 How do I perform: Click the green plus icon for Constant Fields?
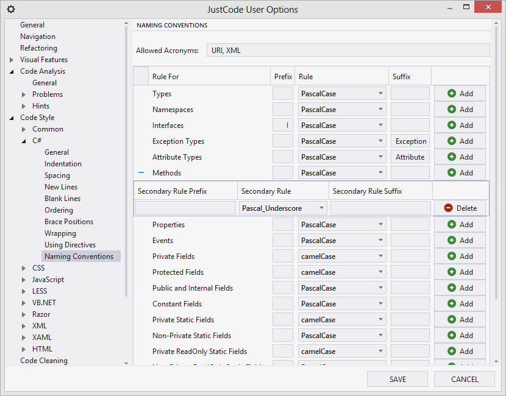[452, 303]
